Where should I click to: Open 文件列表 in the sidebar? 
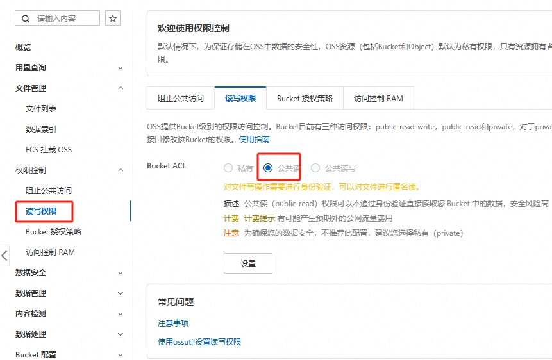41,109
